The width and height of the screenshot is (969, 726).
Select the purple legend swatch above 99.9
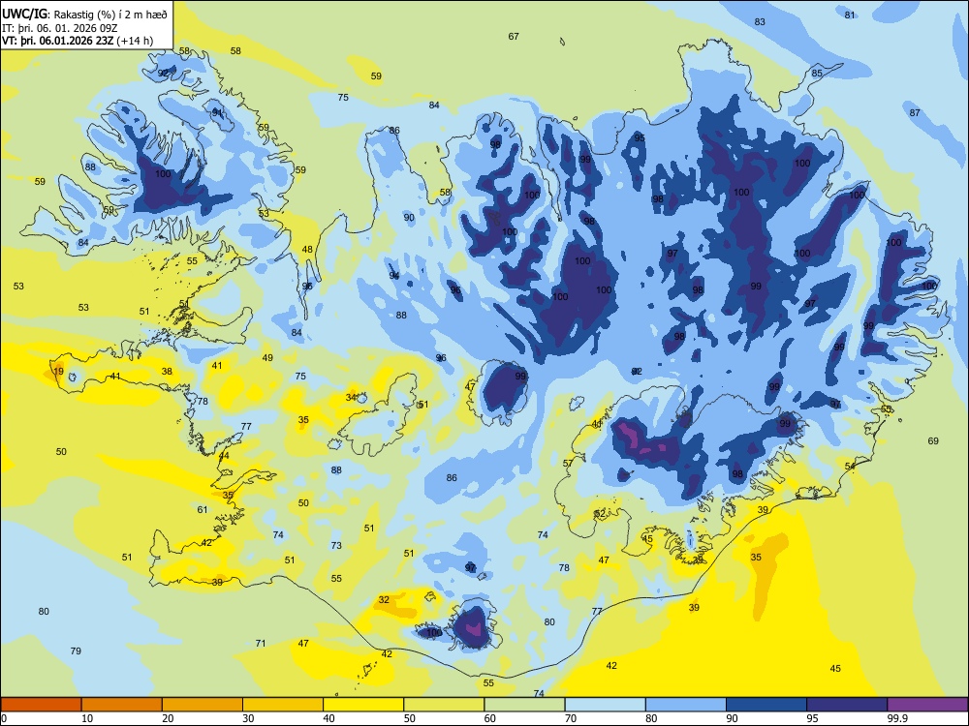tap(927, 705)
